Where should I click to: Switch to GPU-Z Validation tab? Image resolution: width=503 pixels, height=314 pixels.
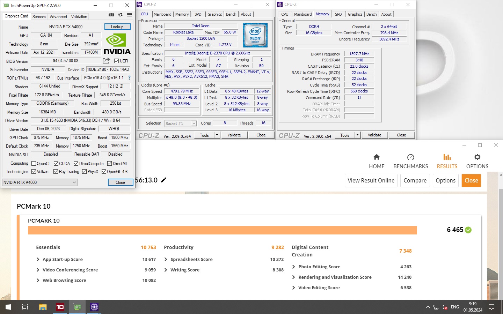[x=79, y=17]
